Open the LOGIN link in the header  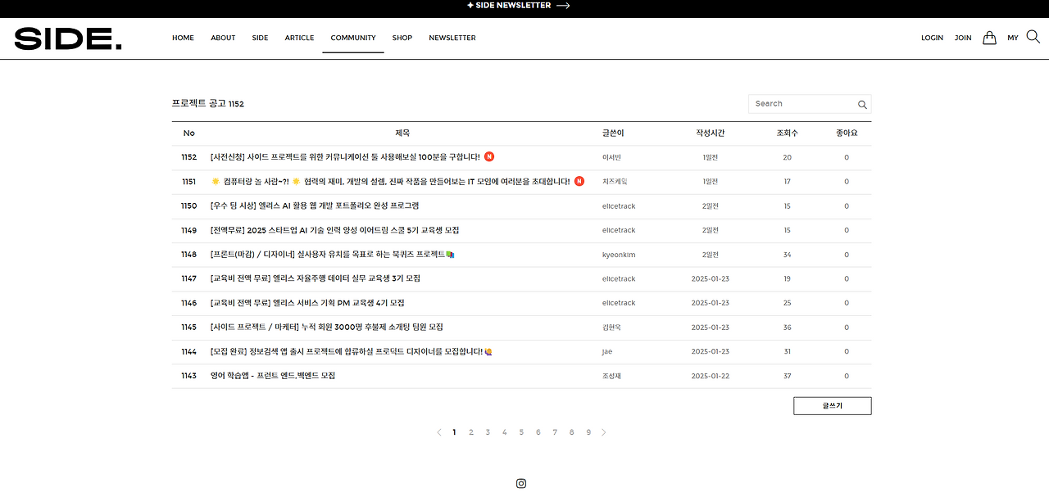[x=932, y=38]
